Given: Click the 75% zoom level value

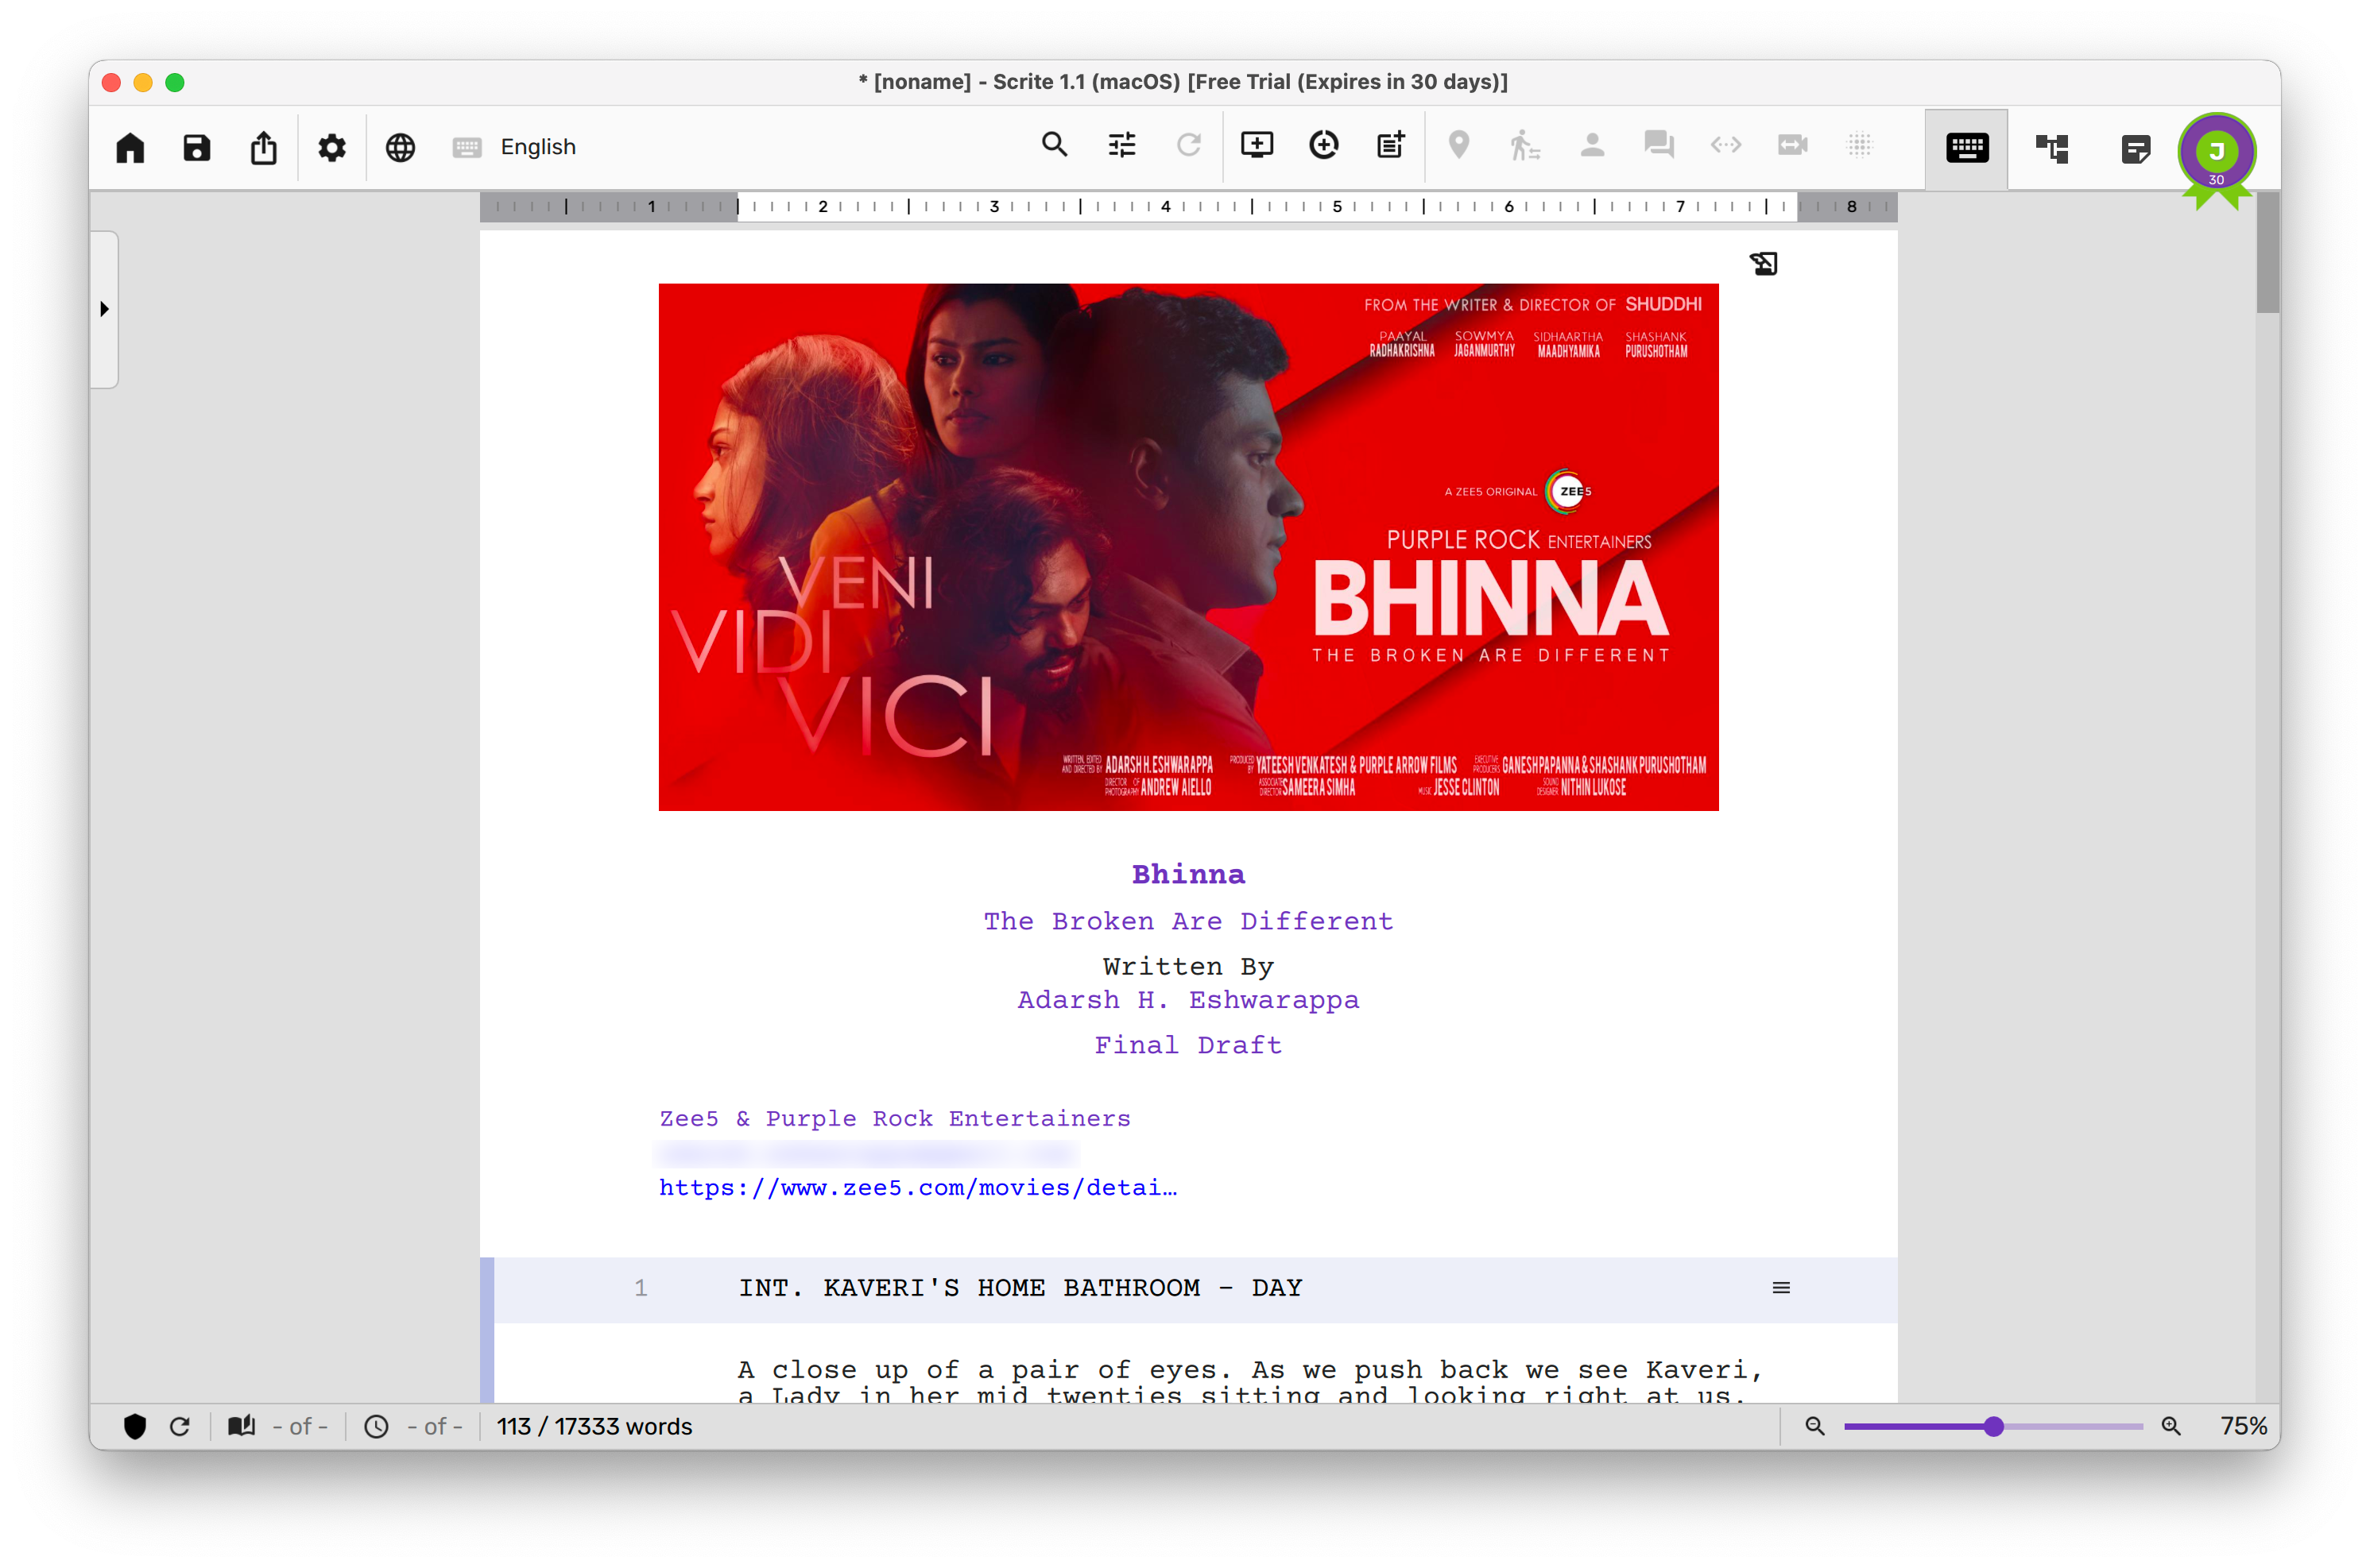Looking at the screenshot, I should pyautogui.click(x=2243, y=1427).
